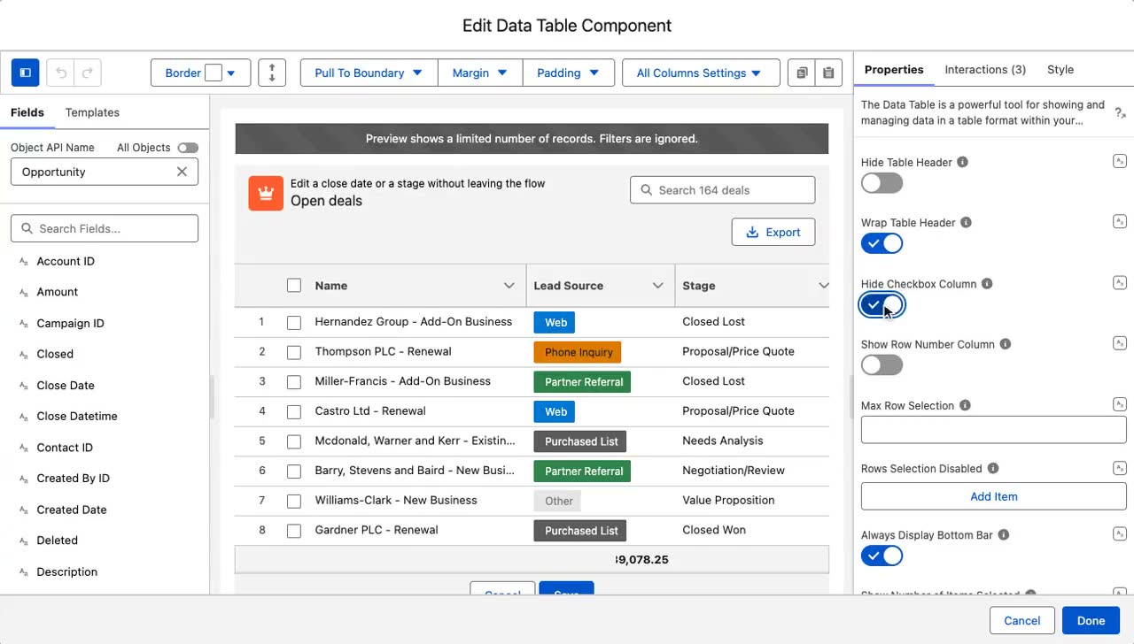The height and width of the screenshot is (644, 1134).
Task: Check the box for Thompson PLC row
Action: [294, 352]
